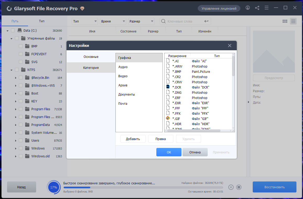Select the Аудио category
303x199 pixels.
[x=139, y=67]
